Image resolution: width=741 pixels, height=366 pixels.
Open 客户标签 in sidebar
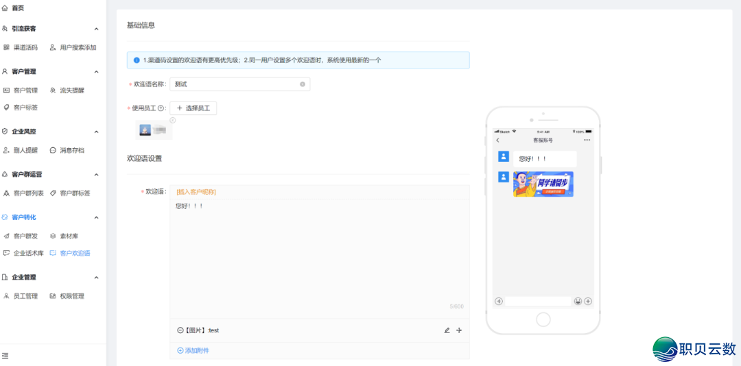(21, 108)
